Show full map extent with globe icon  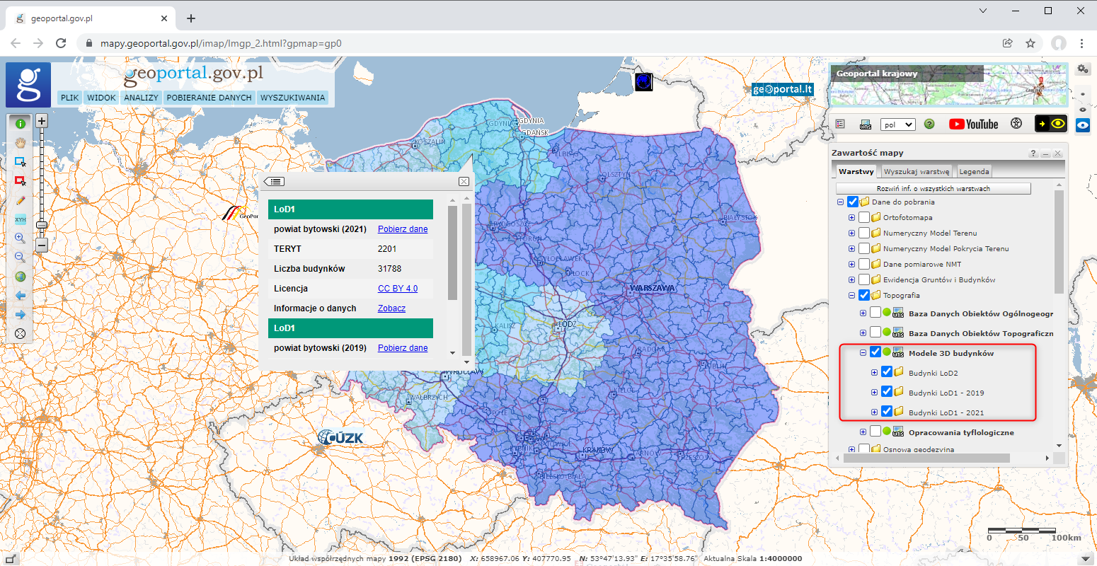tap(20, 277)
